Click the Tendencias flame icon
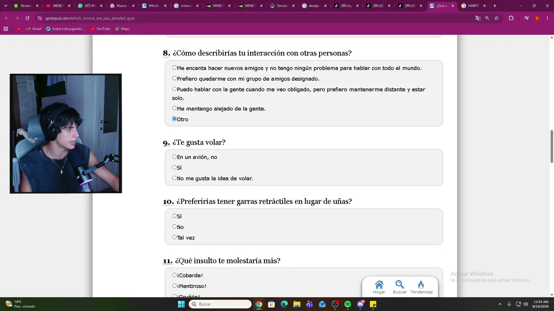This screenshot has width=554, height=311. click(x=421, y=287)
